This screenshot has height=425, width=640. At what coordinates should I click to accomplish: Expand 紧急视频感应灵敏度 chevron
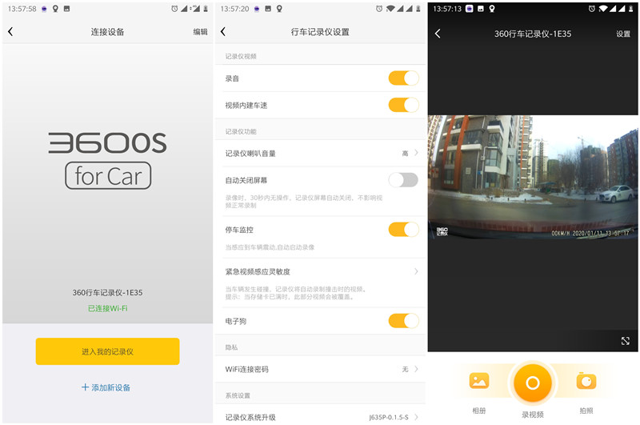point(416,271)
